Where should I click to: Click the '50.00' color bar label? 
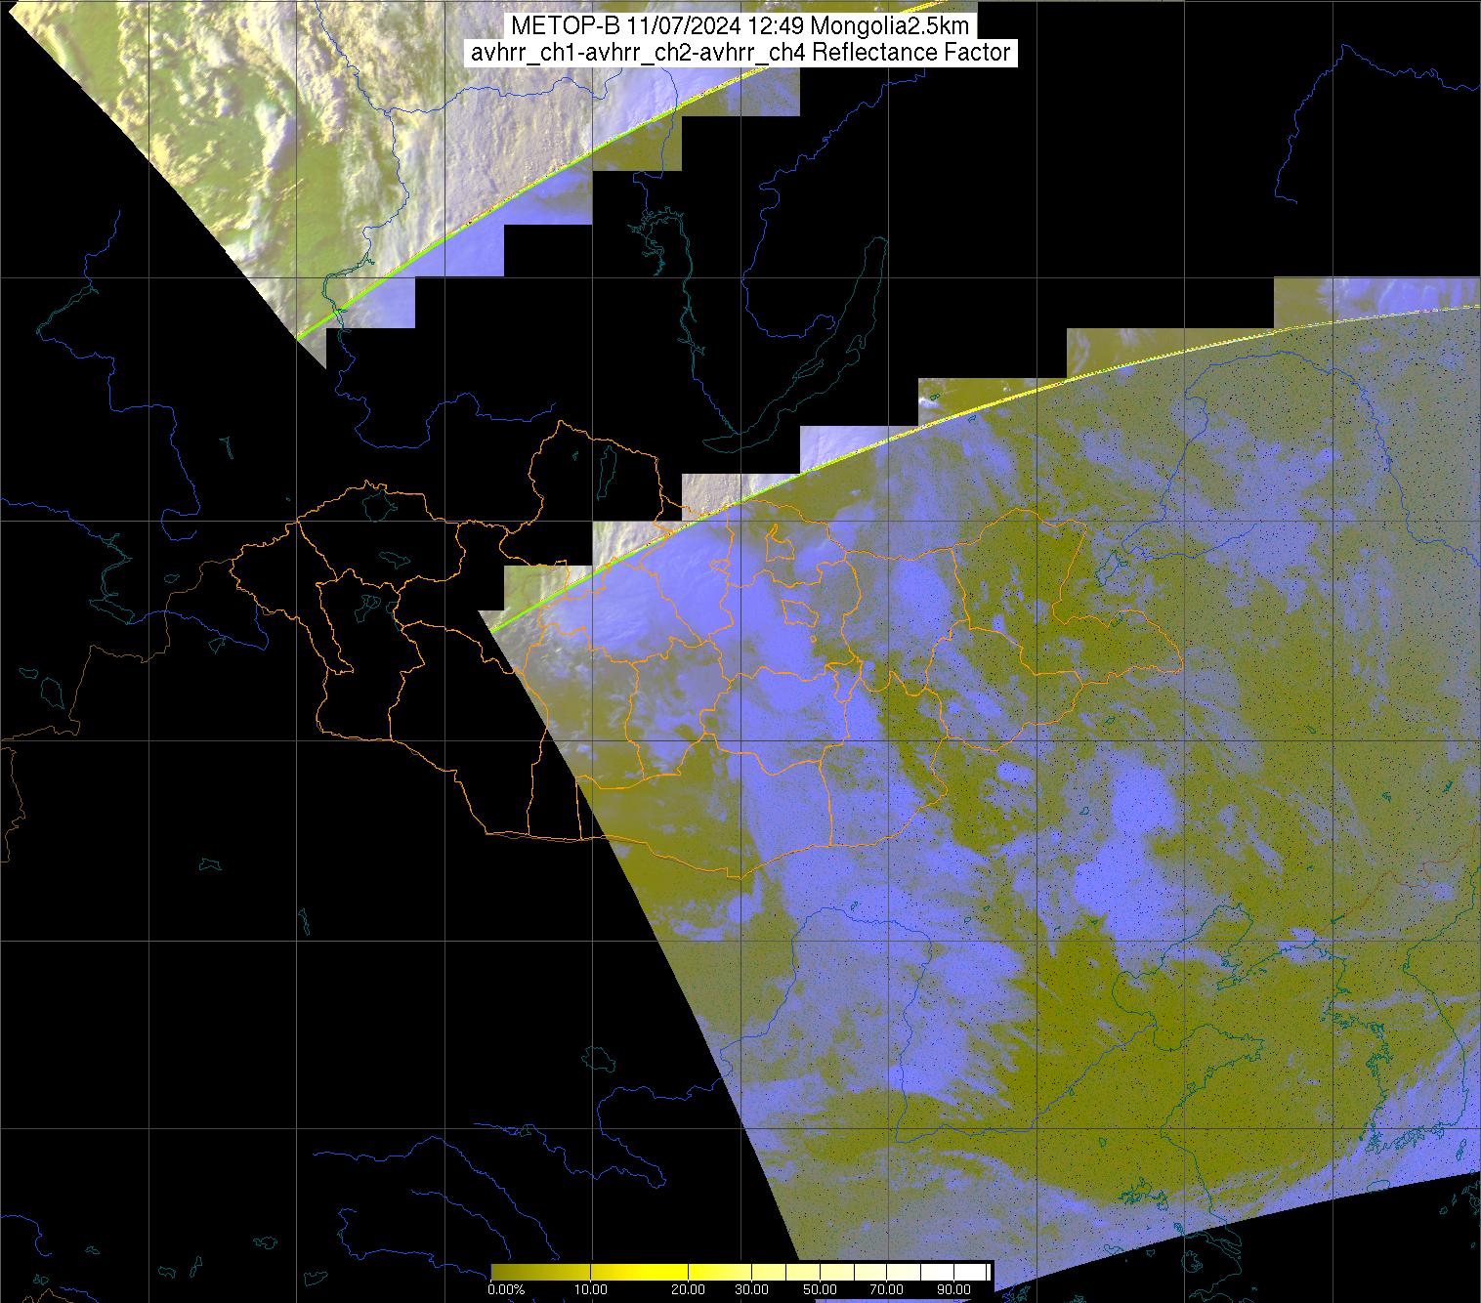pyautogui.click(x=822, y=1291)
